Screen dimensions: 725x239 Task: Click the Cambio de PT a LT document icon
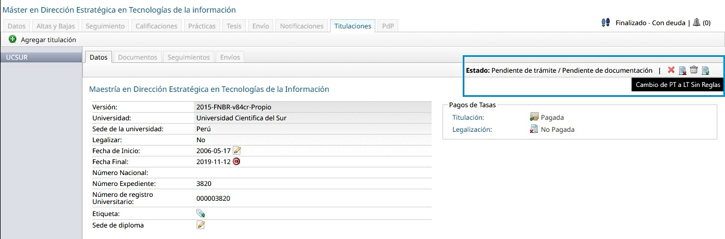705,70
